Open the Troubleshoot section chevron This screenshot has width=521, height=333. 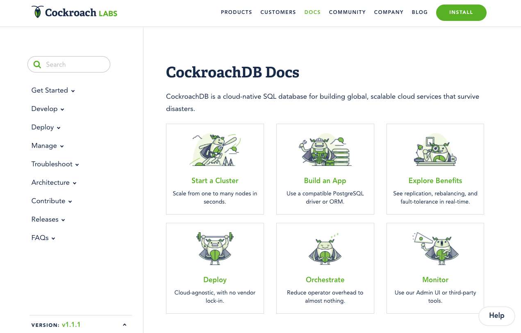(77, 164)
